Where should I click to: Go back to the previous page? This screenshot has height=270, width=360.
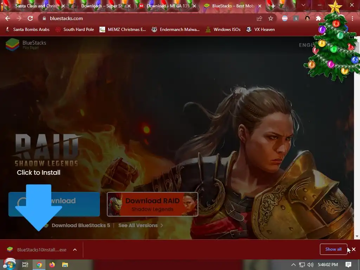(x=8, y=18)
